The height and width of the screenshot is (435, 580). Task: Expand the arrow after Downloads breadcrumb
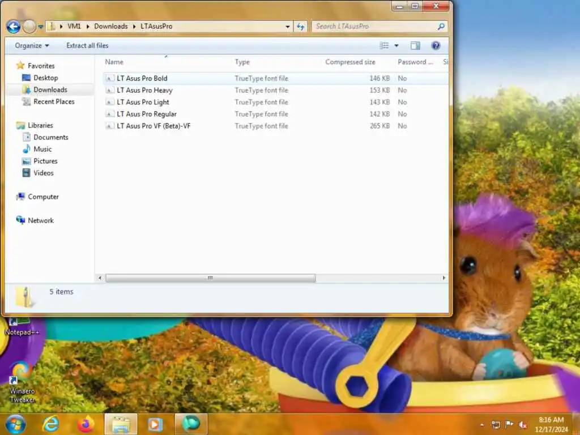pyautogui.click(x=134, y=26)
